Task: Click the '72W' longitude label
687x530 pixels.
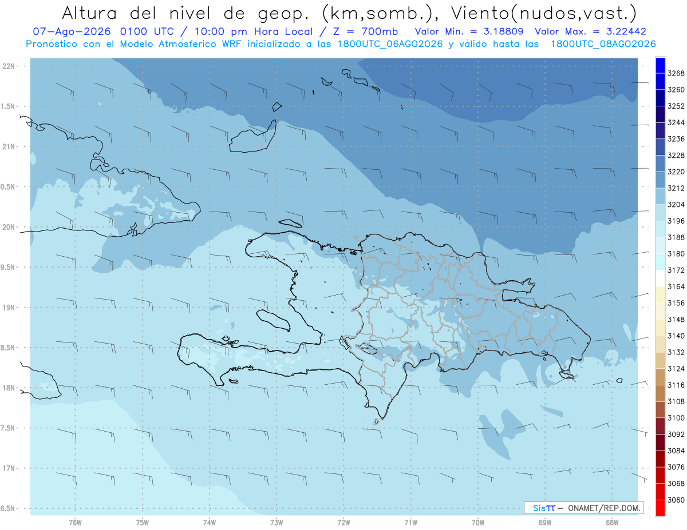Action: (x=343, y=522)
